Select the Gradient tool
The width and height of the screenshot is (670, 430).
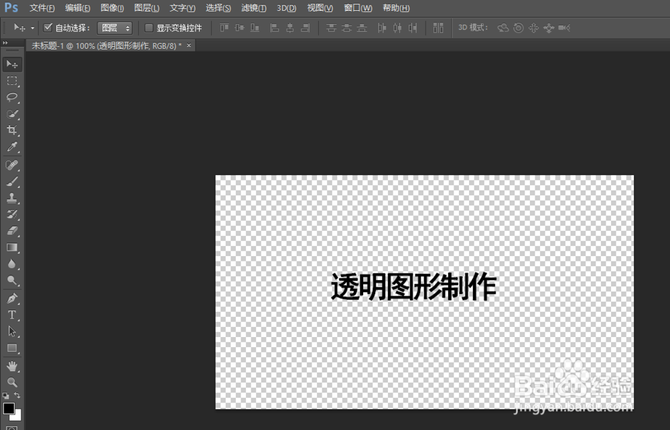click(12, 247)
